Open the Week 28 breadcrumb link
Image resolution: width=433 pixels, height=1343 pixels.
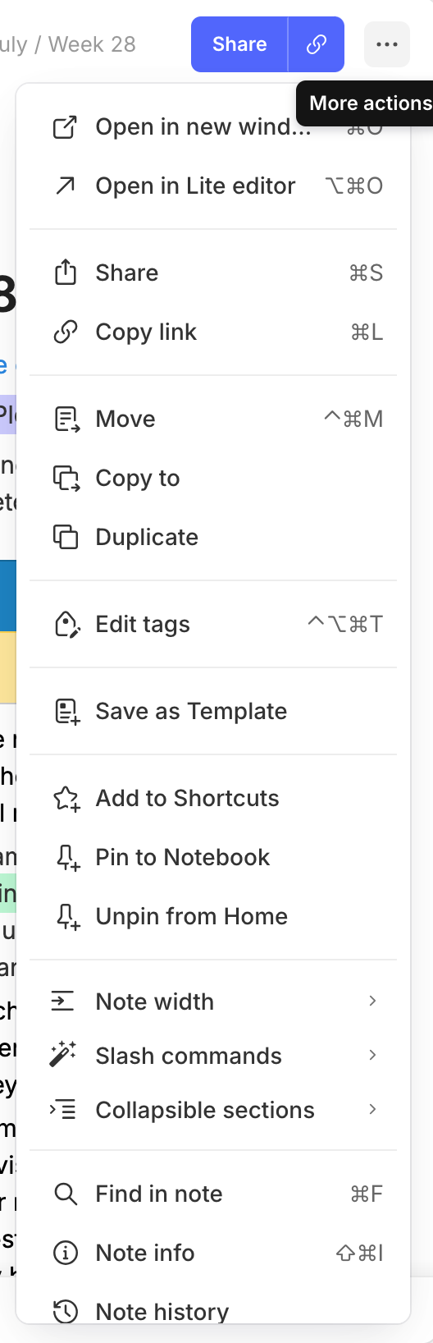tap(92, 44)
